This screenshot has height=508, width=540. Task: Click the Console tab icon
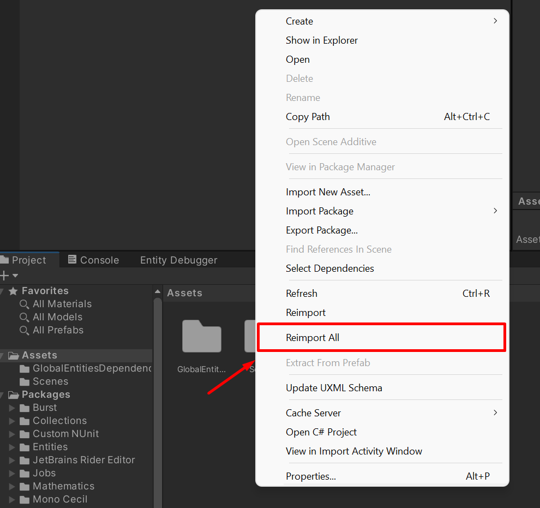click(x=72, y=259)
